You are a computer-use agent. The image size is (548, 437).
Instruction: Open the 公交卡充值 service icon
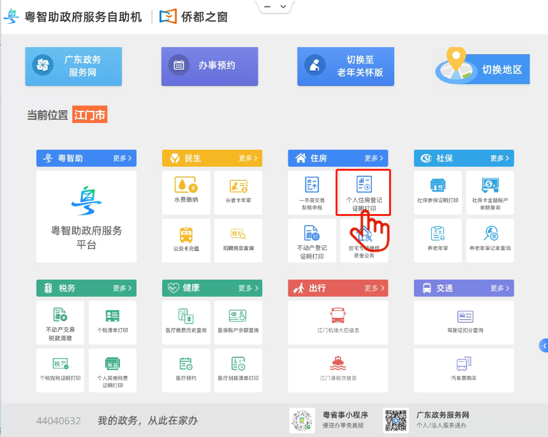click(186, 240)
